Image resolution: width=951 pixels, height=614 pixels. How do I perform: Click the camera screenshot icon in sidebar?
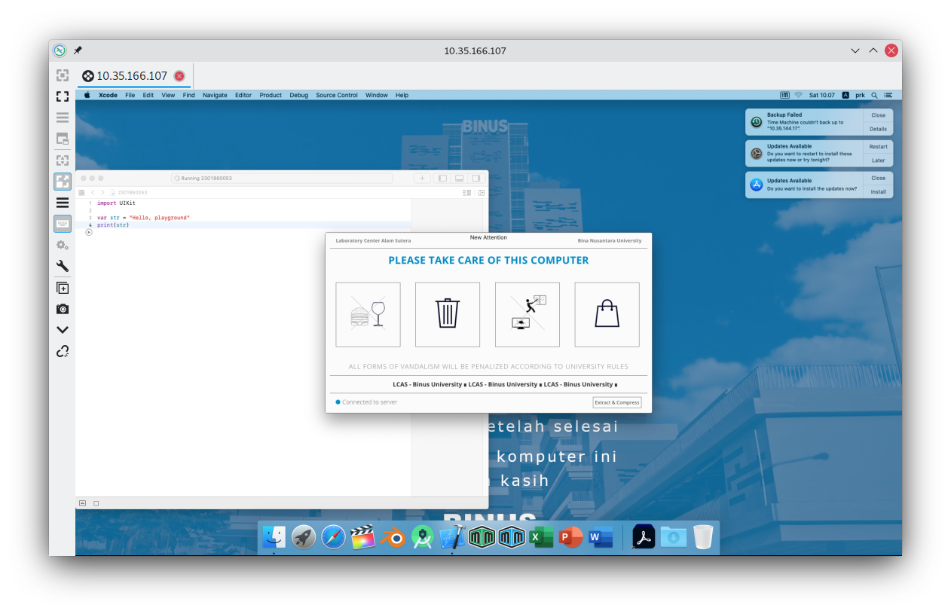tap(63, 309)
